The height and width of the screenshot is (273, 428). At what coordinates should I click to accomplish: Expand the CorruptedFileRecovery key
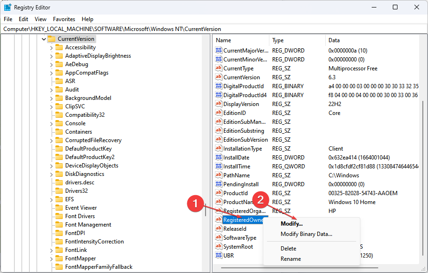[51, 141]
